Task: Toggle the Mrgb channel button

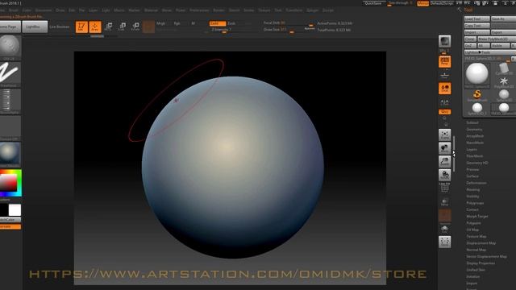Action: (161, 23)
